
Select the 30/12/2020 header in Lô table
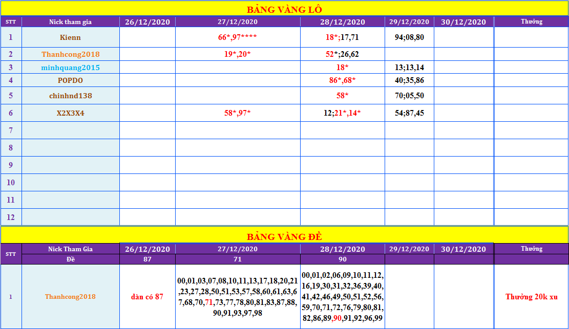point(463,22)
